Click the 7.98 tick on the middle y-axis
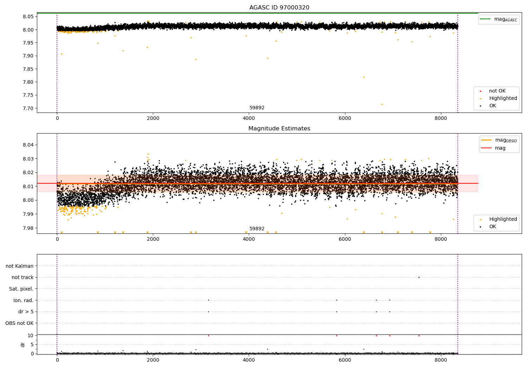527x368 pixels. pyautogui.click(x=28, y=228)
